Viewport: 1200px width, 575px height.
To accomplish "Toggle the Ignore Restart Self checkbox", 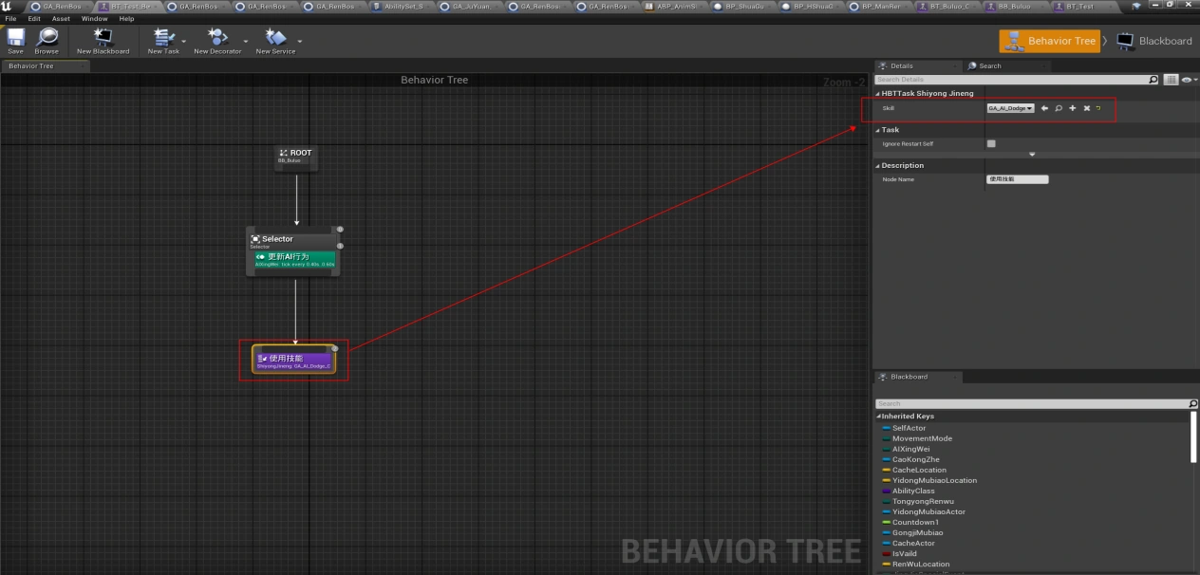I will (x=991, y=143).
